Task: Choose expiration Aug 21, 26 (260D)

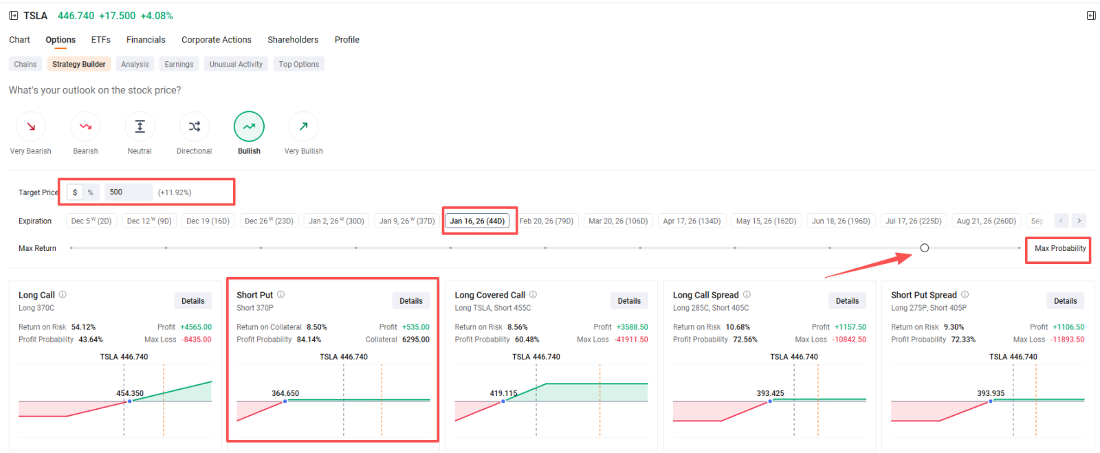Action: 987,221
